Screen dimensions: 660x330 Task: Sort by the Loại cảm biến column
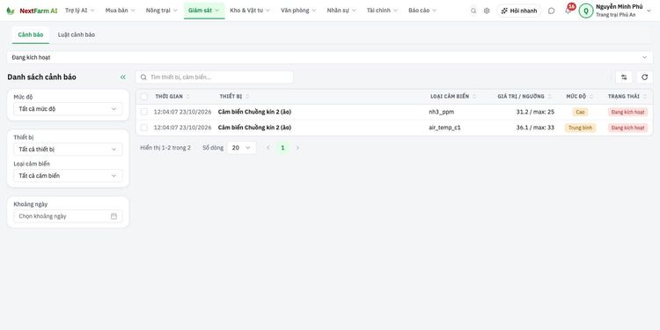click(474, 97)
